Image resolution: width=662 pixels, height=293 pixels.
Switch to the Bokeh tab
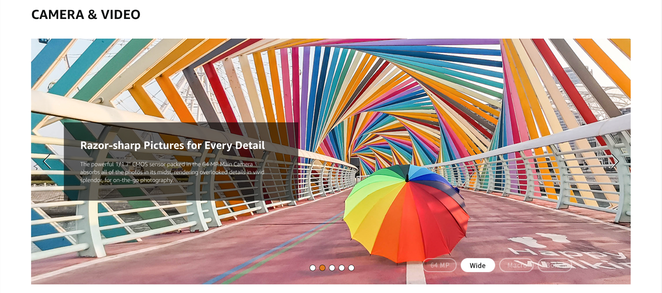pyautogui.click(x=554, y=265)
